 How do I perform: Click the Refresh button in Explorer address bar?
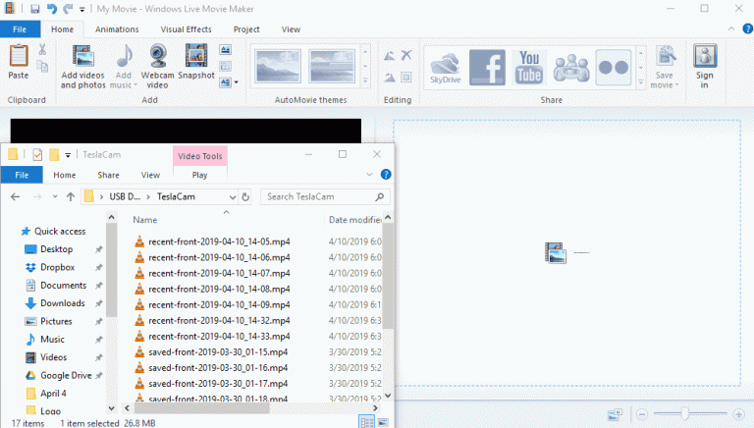click(x=245, y=196)
